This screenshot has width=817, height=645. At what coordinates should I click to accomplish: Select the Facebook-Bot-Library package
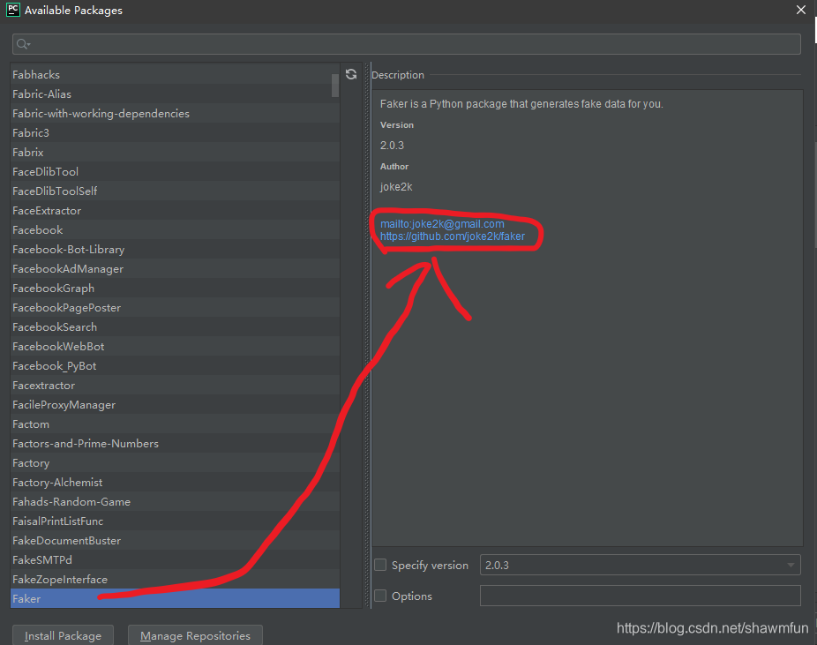coord(175,250)
